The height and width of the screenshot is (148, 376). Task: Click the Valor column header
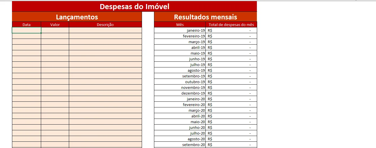(55, 25)
